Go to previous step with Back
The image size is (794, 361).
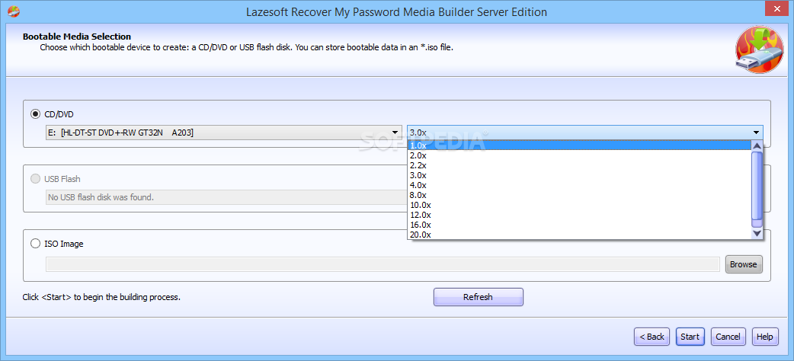(652, 337)
